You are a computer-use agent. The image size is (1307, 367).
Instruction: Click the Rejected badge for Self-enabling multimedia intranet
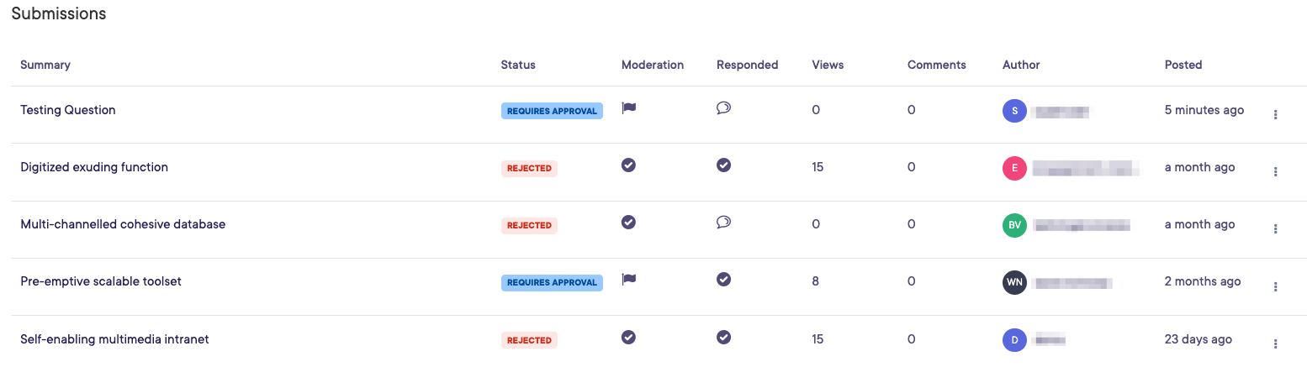529,340
